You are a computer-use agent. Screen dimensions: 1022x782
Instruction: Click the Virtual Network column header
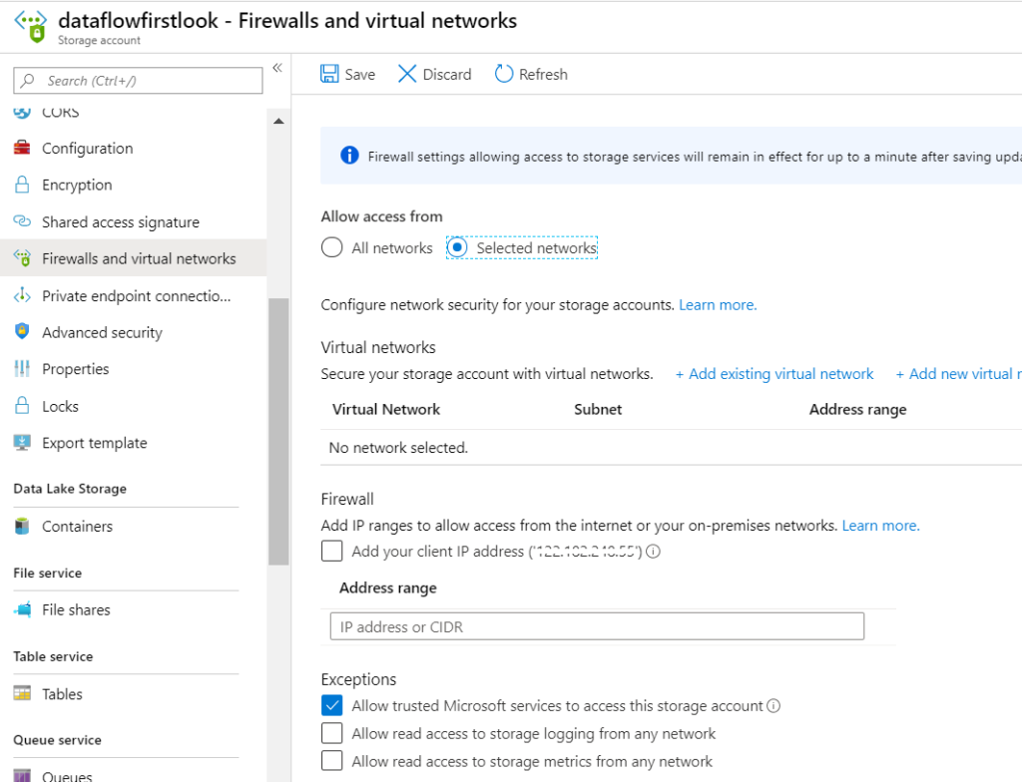coord(386,409)
